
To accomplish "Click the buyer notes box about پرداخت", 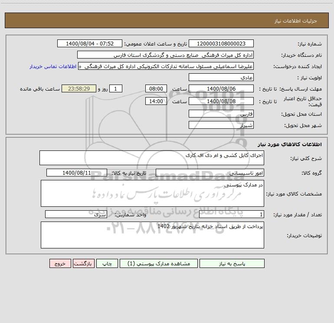I will pos(152,235).
